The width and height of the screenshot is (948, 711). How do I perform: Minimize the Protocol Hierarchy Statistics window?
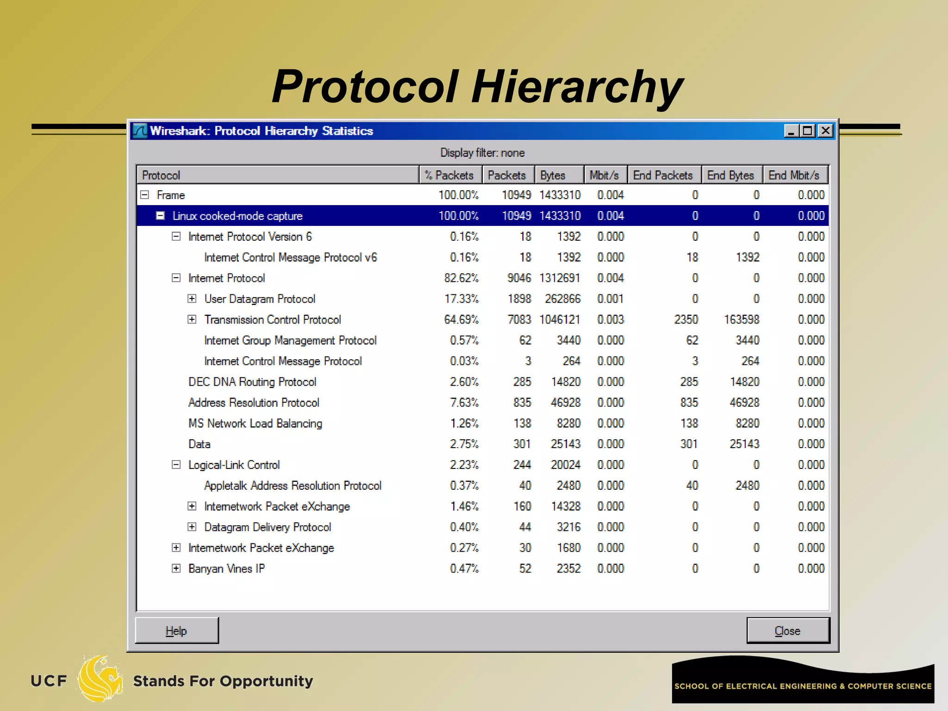pyautogui.click(x=792, y=131)
